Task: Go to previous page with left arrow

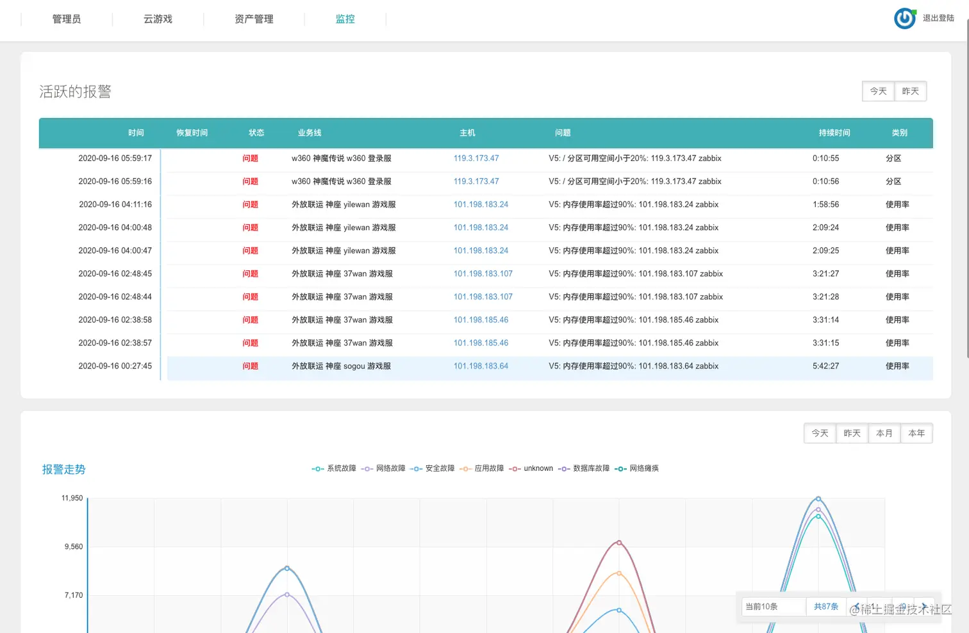Action: (x=857, y=606)
